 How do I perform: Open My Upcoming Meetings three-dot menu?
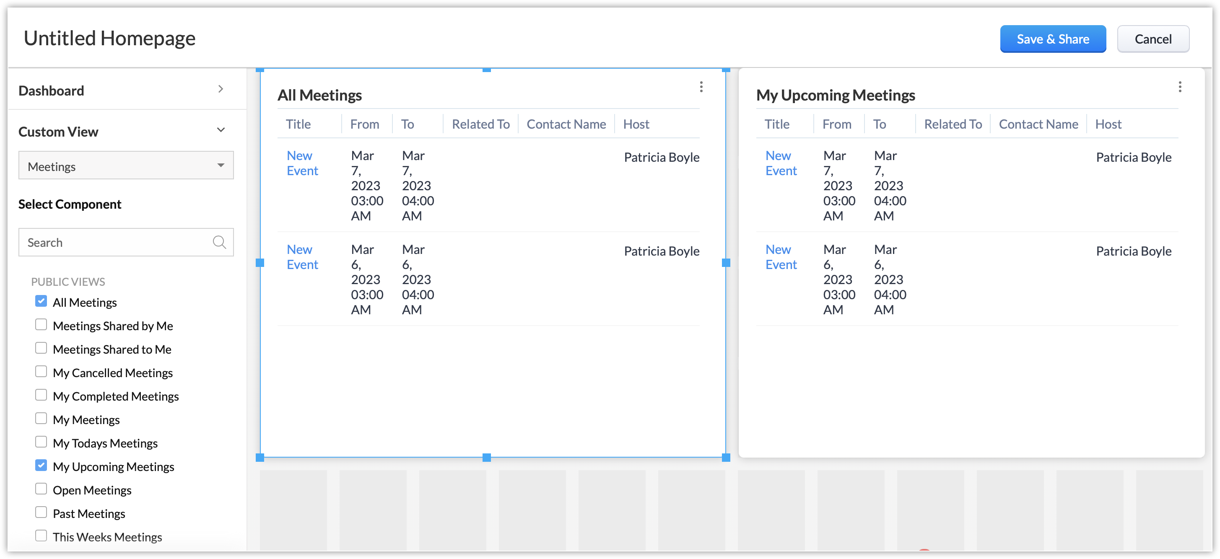tap(1180, 87)
